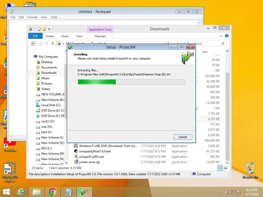
Task: Click muted volume tray icon
Action: pyautogui.click(x=227, y=192)
